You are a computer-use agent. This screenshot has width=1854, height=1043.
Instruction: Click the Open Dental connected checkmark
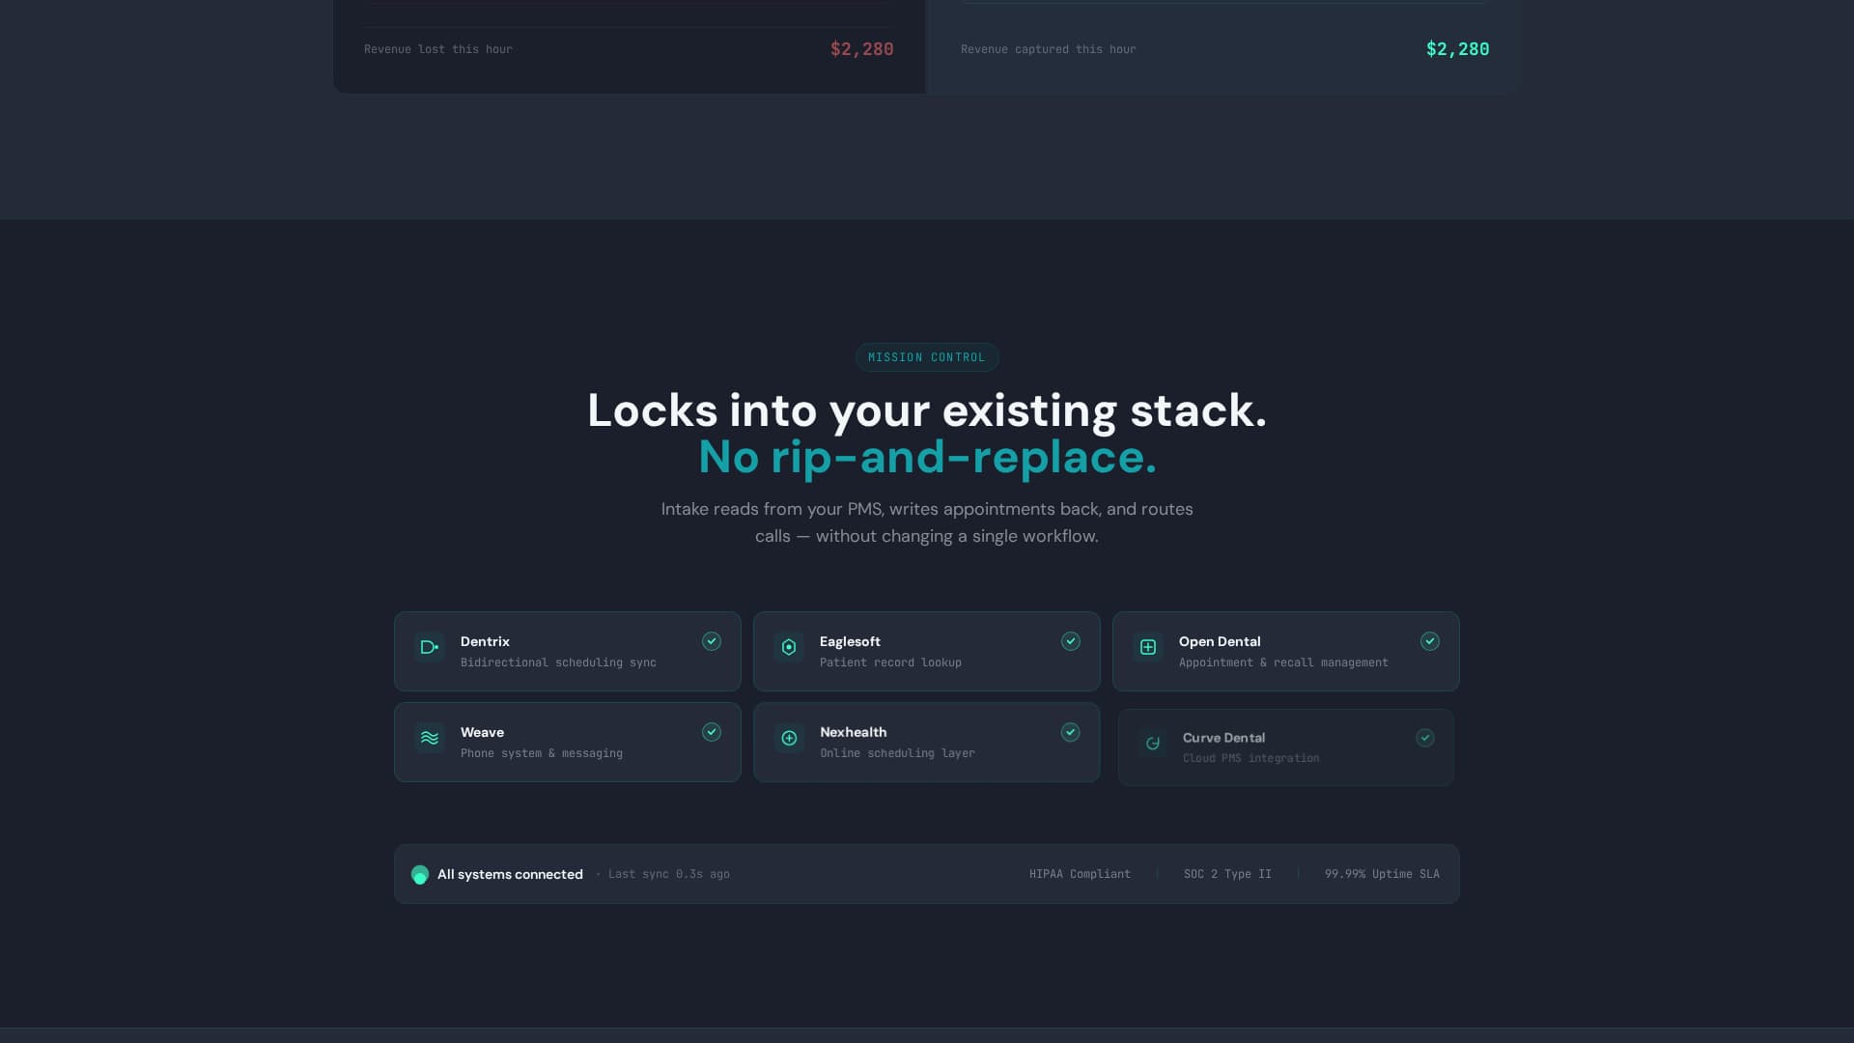pyautogui.click(x=1430, y=641)
